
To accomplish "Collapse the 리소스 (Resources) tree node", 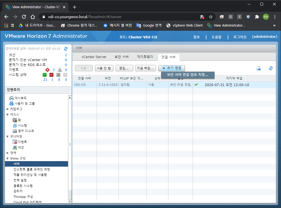I will (x=7, y=115).
